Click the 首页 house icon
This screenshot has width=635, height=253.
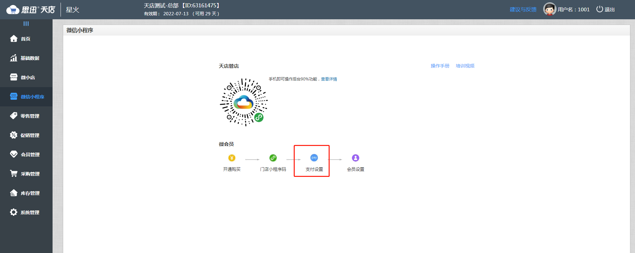coord(14,39)
